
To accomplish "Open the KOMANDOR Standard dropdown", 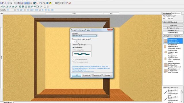I will [x=173, y=22].
